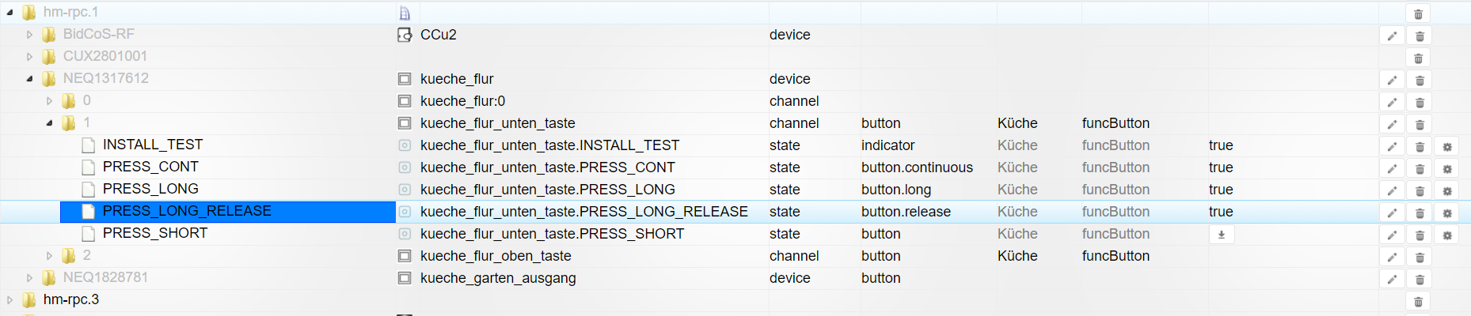The image size is (1471, 316).
Task: Select the PRESS_SHORT tree item
Action: click(x=155, y=233)
